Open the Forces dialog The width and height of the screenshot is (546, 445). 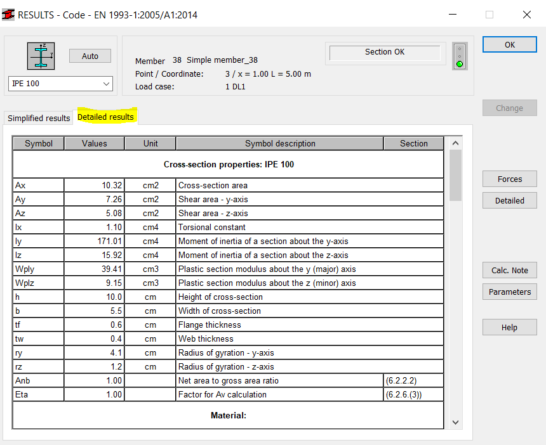click(509, 179)
